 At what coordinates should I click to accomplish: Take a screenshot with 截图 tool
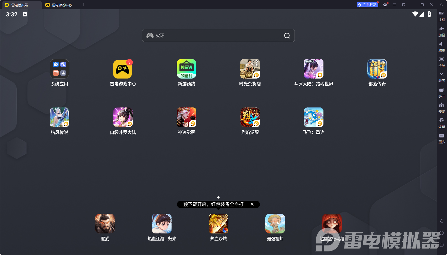click(442, 77)
